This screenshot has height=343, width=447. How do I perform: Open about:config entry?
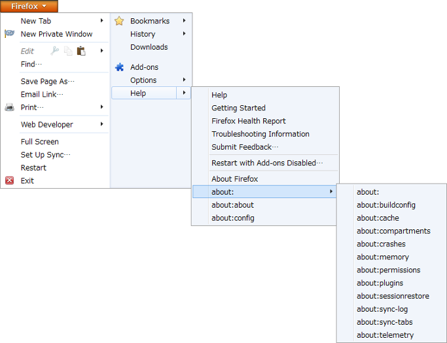(232, 218)
